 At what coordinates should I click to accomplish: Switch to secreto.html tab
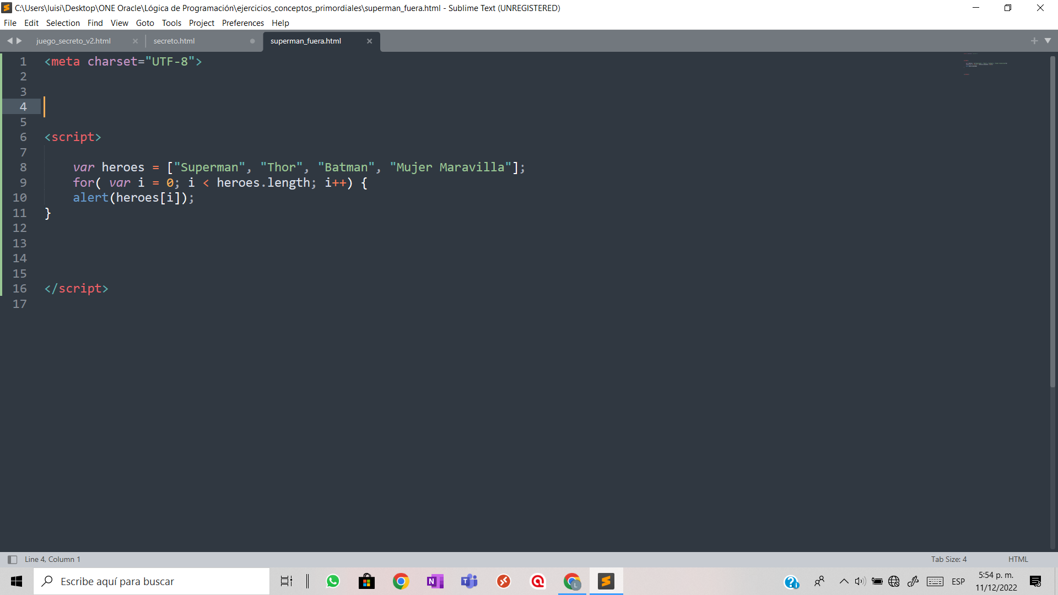[x=174, y=41]
